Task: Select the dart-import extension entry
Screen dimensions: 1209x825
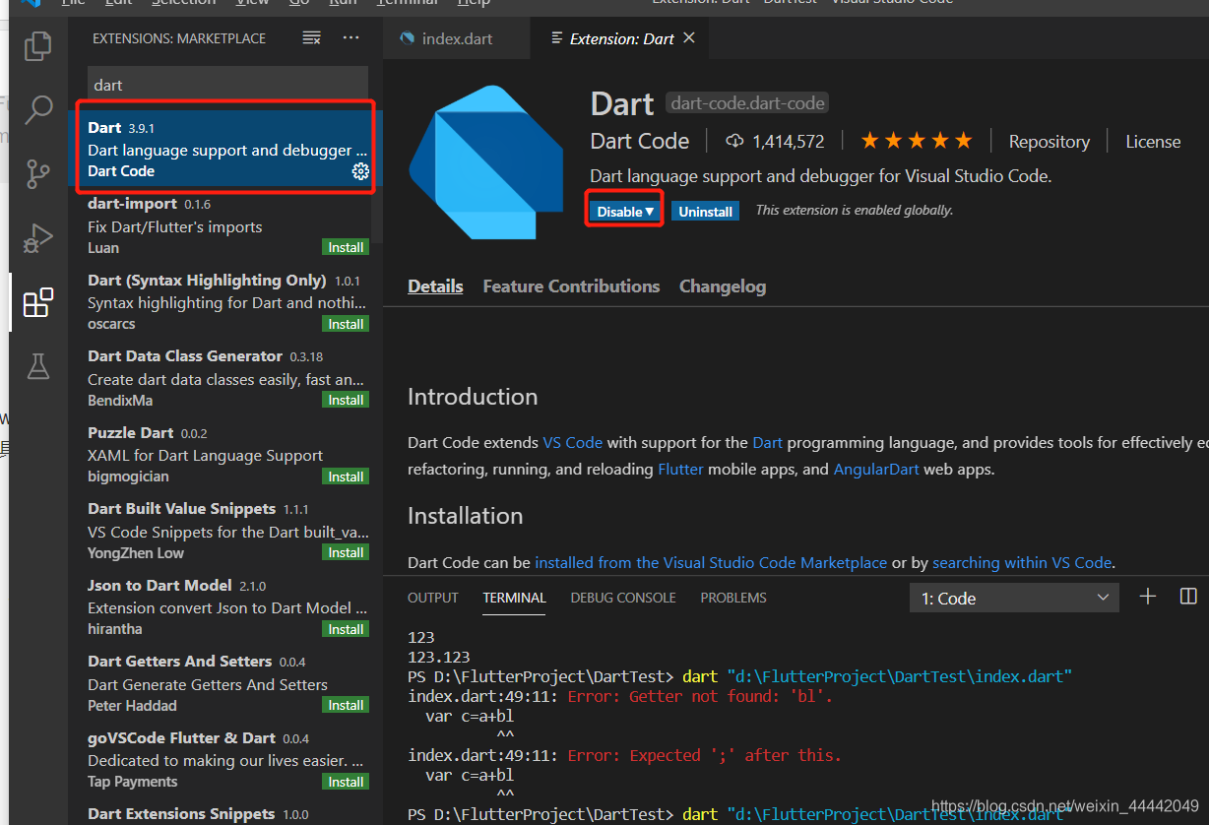Action: coord(225,225)
